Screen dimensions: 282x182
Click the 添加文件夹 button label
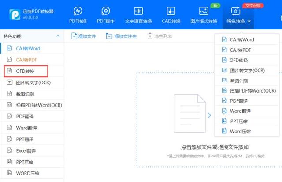[125, 36]
